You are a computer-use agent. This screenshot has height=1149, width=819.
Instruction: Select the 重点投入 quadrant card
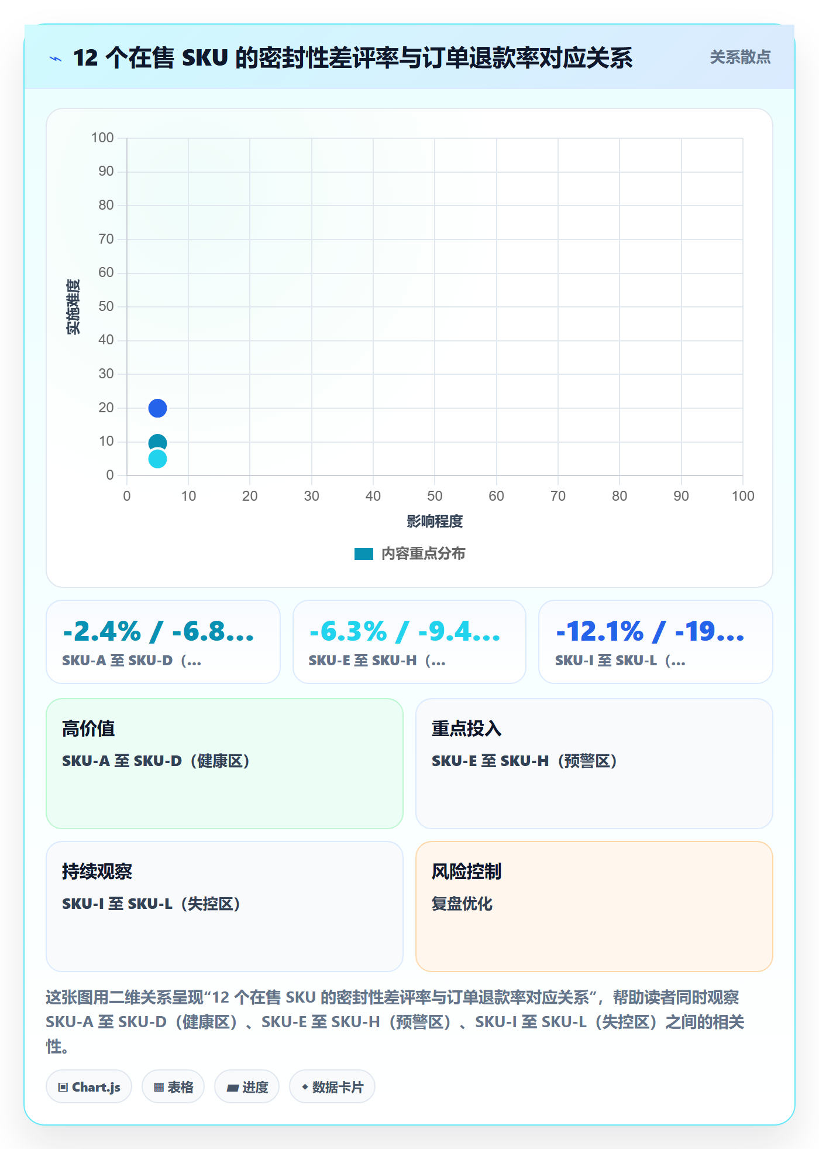tap(594, 764)
